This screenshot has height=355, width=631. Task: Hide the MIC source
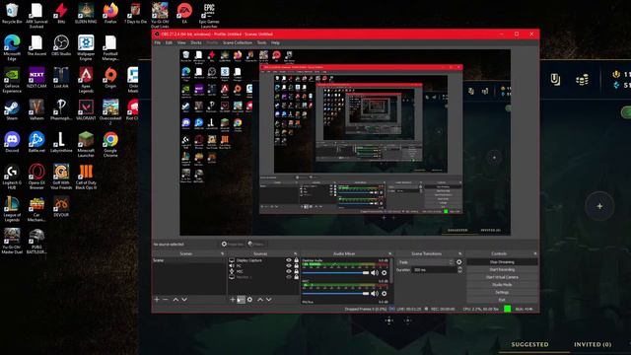click(x=289, y=272)
